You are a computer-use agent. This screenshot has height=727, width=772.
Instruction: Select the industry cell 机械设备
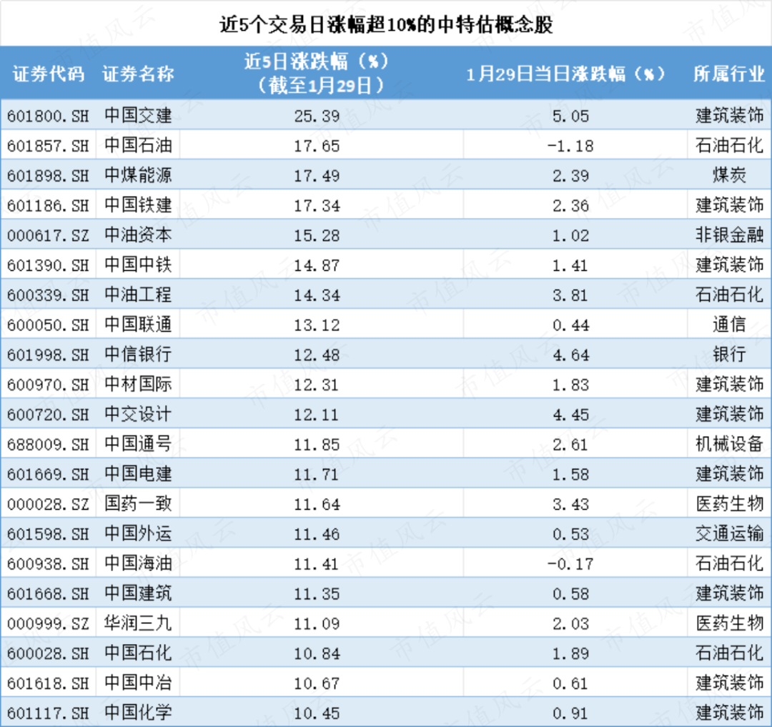pos(729,444)
